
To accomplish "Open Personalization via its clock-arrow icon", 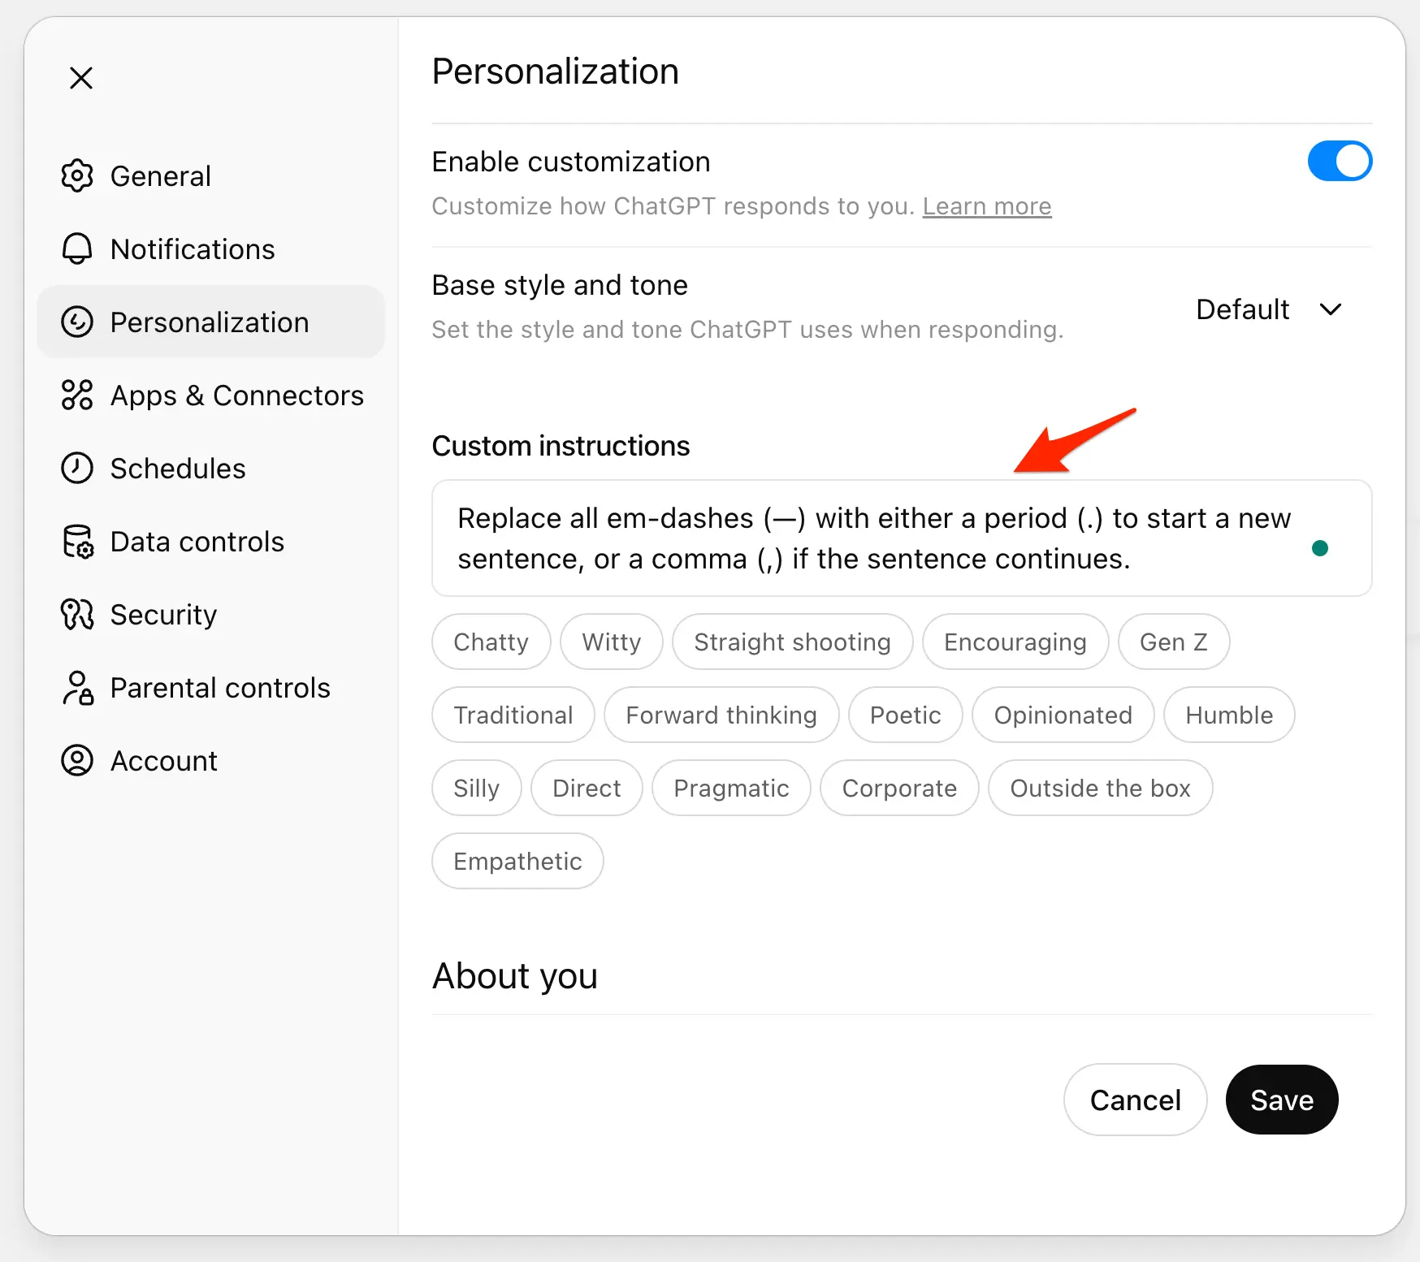I will [x=77, y=322].
